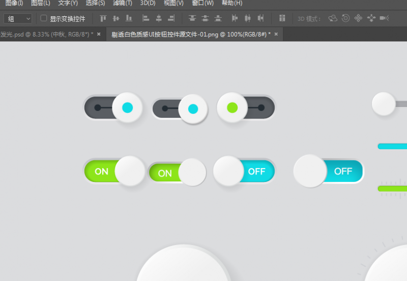Click the align vertical centers icon

click(116, 19)
